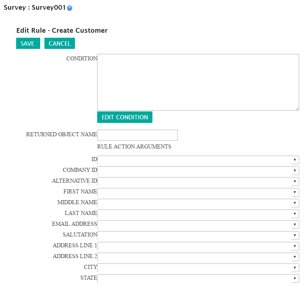Click the Returned Object Name field
The image size is (307, 285).
tap(137, 135)
